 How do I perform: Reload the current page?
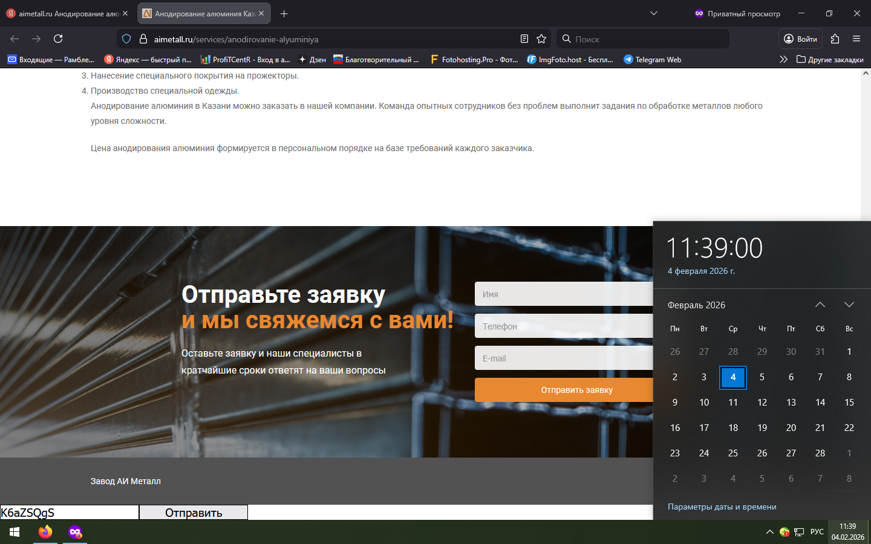click(58, 39)
